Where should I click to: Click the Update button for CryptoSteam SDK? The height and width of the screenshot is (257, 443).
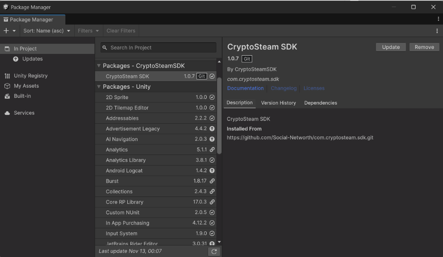(391, 47)
